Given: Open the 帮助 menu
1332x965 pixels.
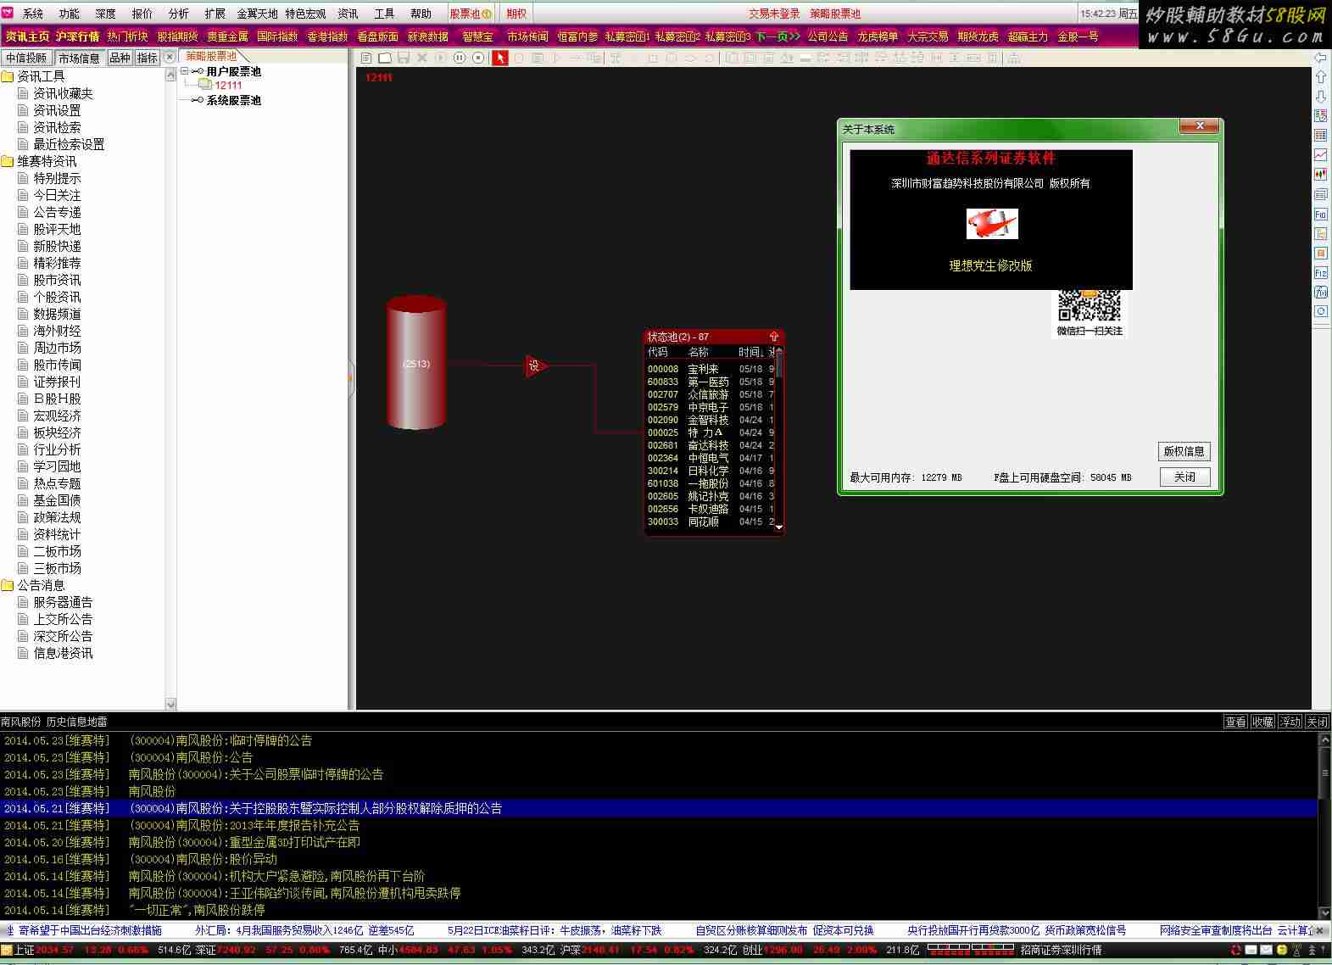Looking at the screenshot, I should (x=421, y=14).
